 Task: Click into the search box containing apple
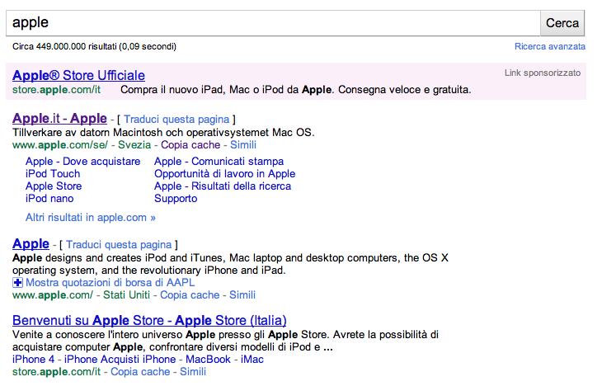pos(272,23)
